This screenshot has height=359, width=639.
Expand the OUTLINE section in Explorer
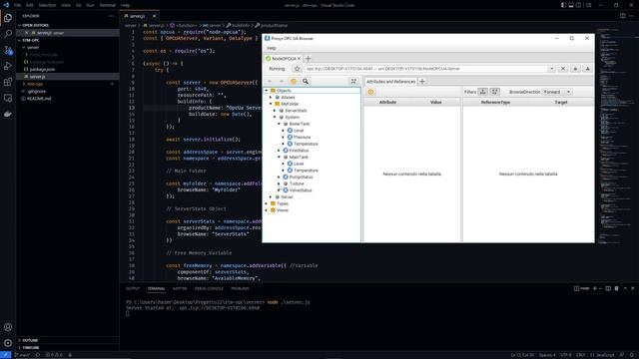tap(30, 340)
